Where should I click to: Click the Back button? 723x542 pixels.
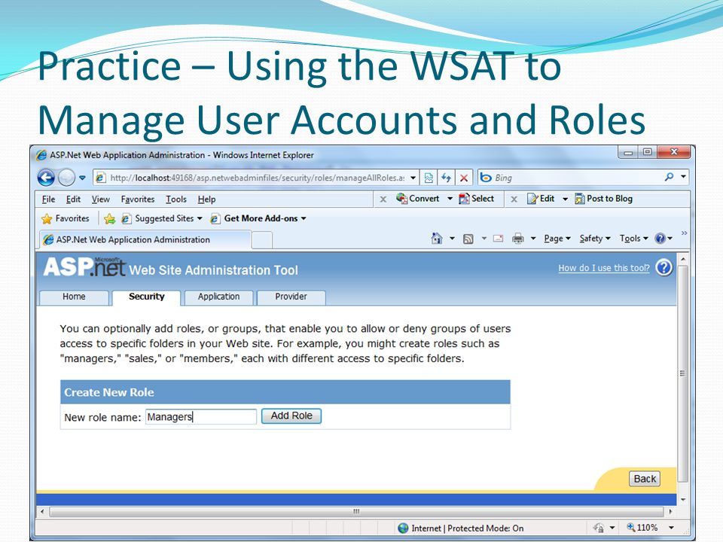pos(645,479)
